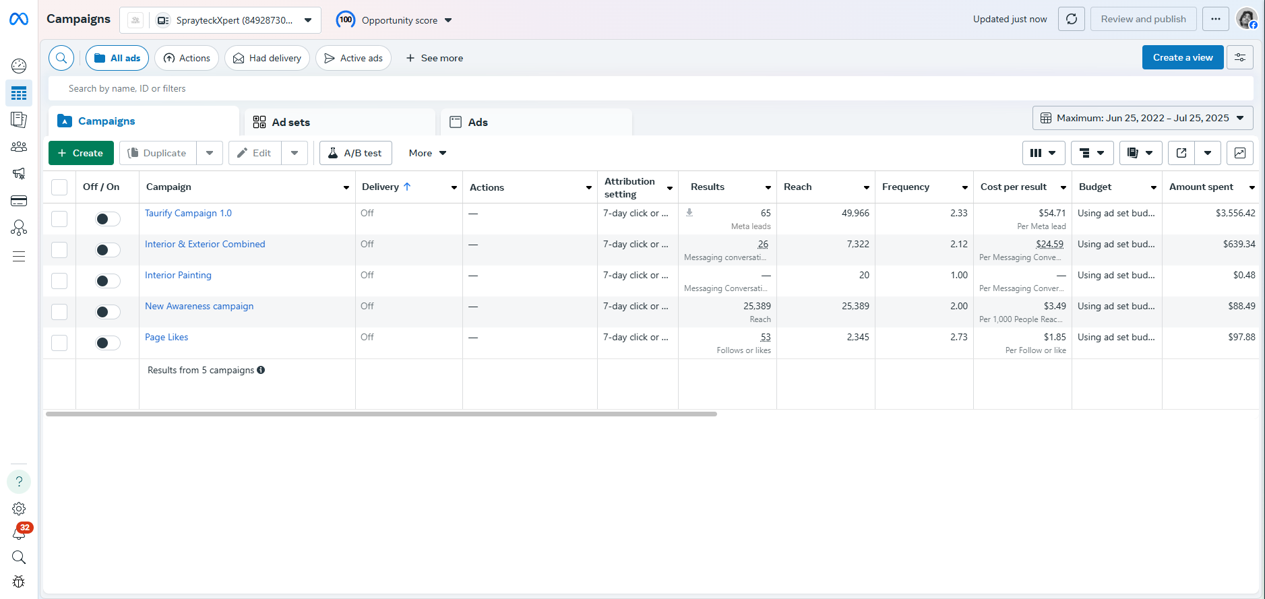This screenshot has height=599, width=1265.
Task: Tick the select-all header checkbox
Action: point(59,187)
